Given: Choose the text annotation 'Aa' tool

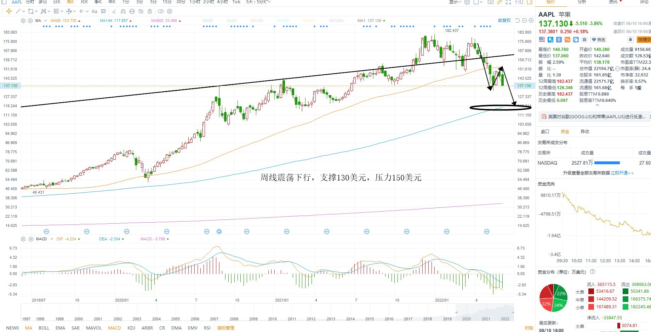Looking at the screenshot, I should 94,11.
